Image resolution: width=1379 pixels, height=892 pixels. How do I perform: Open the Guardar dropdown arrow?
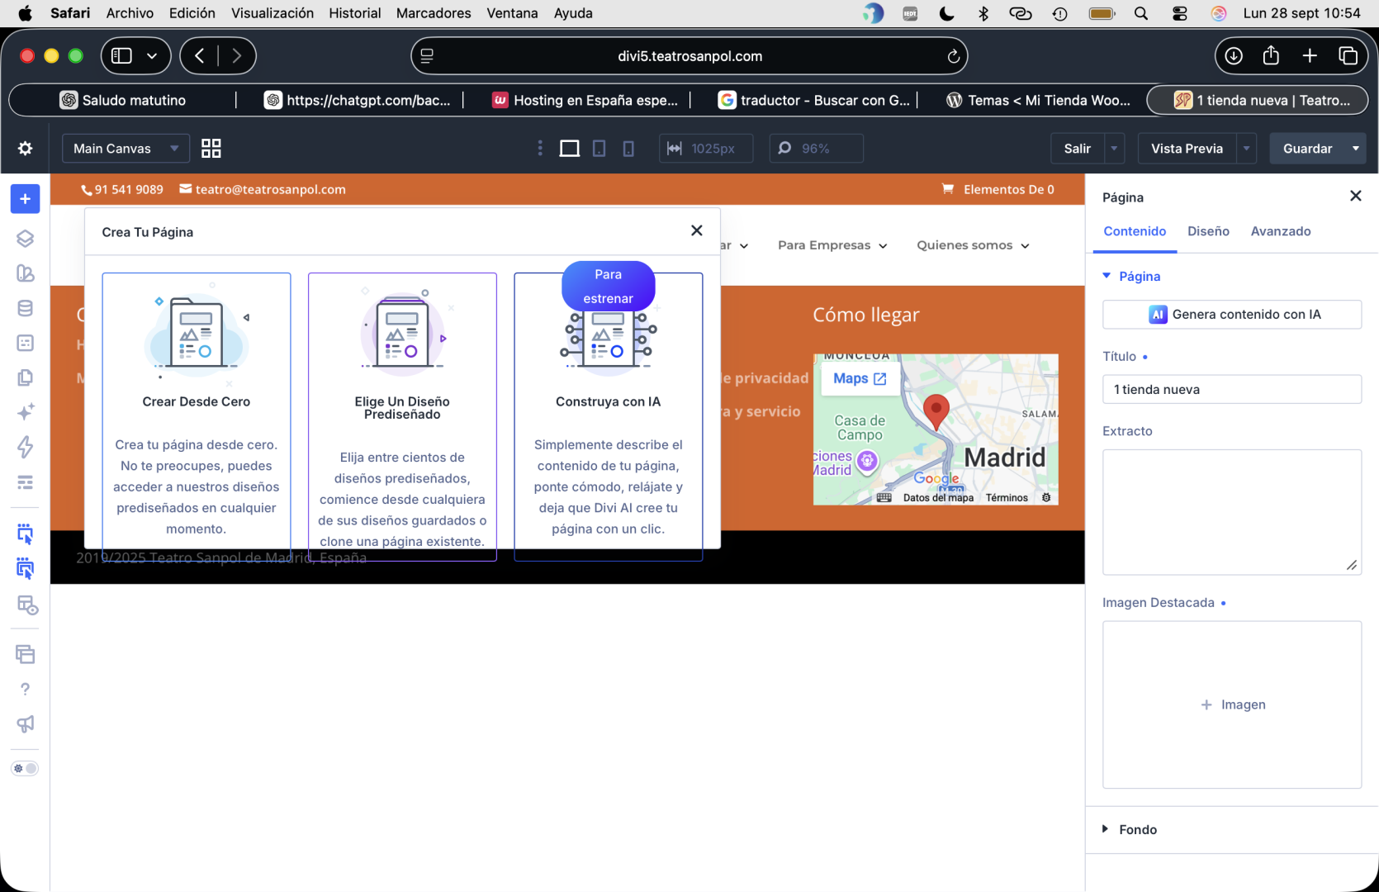1356,149
